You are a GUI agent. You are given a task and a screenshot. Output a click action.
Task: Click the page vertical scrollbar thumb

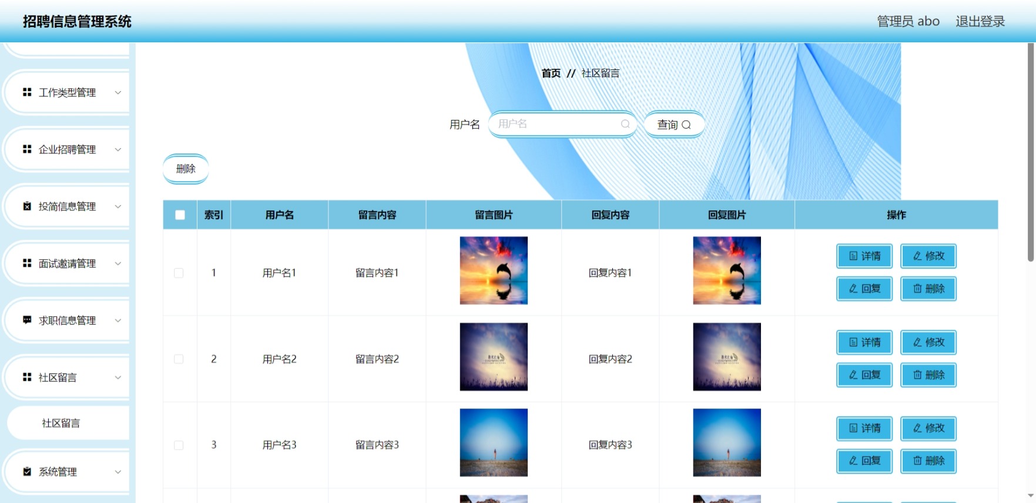point(1031,152)
